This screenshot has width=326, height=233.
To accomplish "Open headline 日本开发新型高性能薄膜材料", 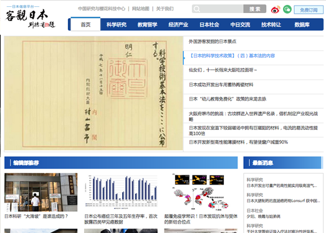I will click(x=238, y=142).
